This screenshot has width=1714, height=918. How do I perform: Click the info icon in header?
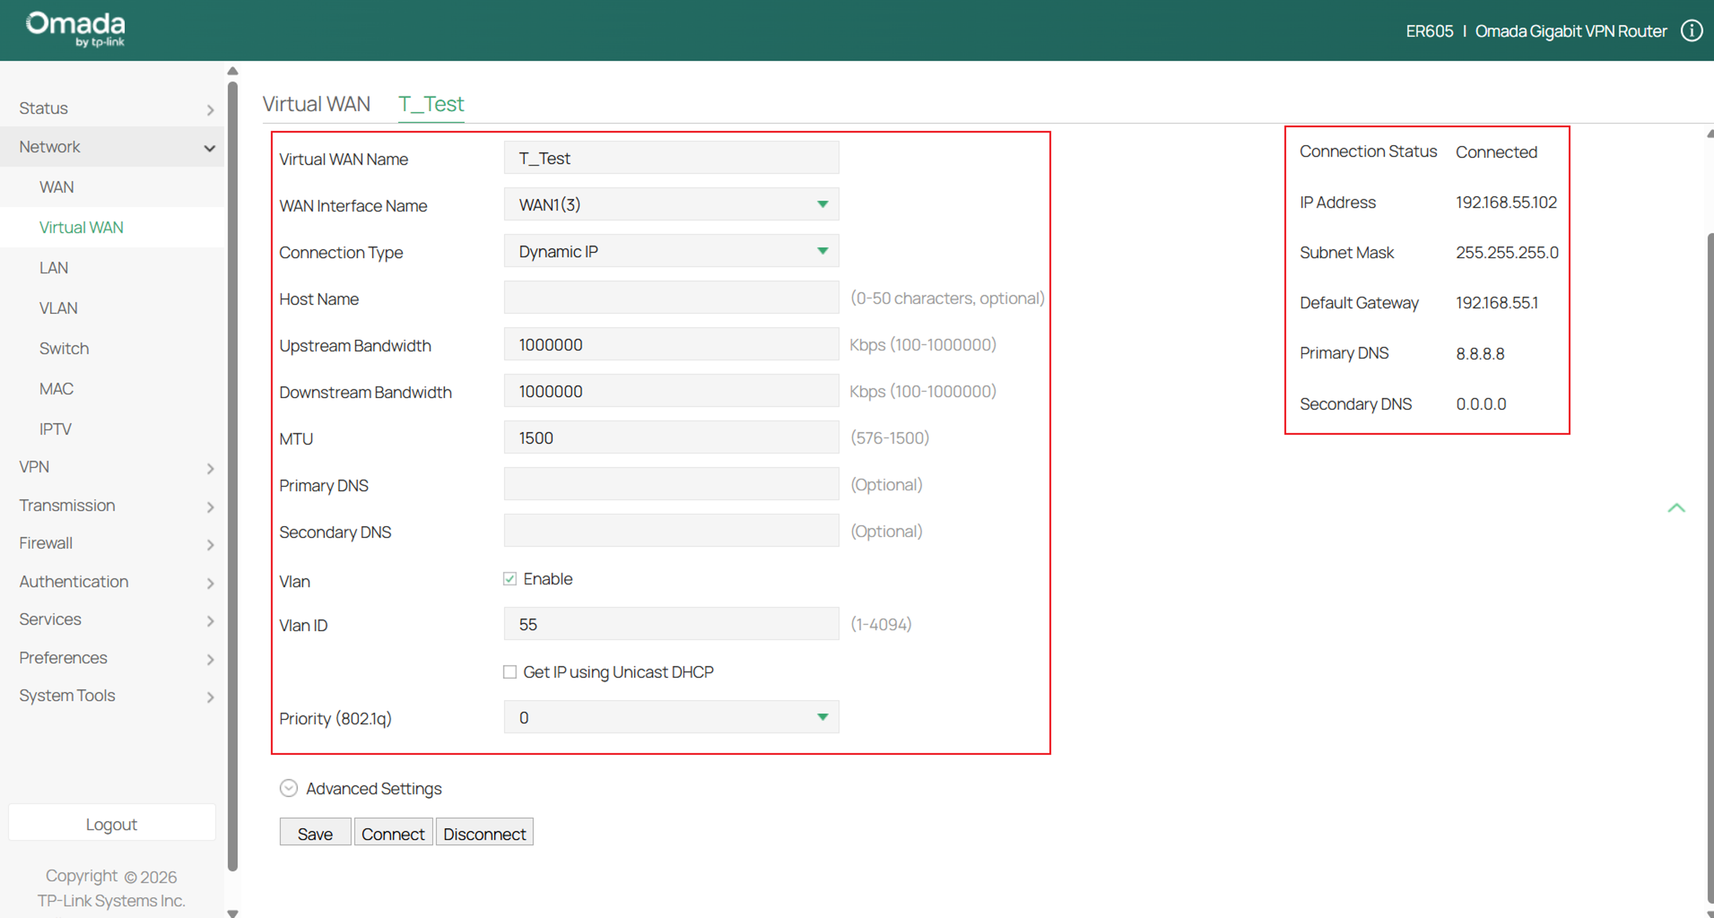coord(1692,30)
